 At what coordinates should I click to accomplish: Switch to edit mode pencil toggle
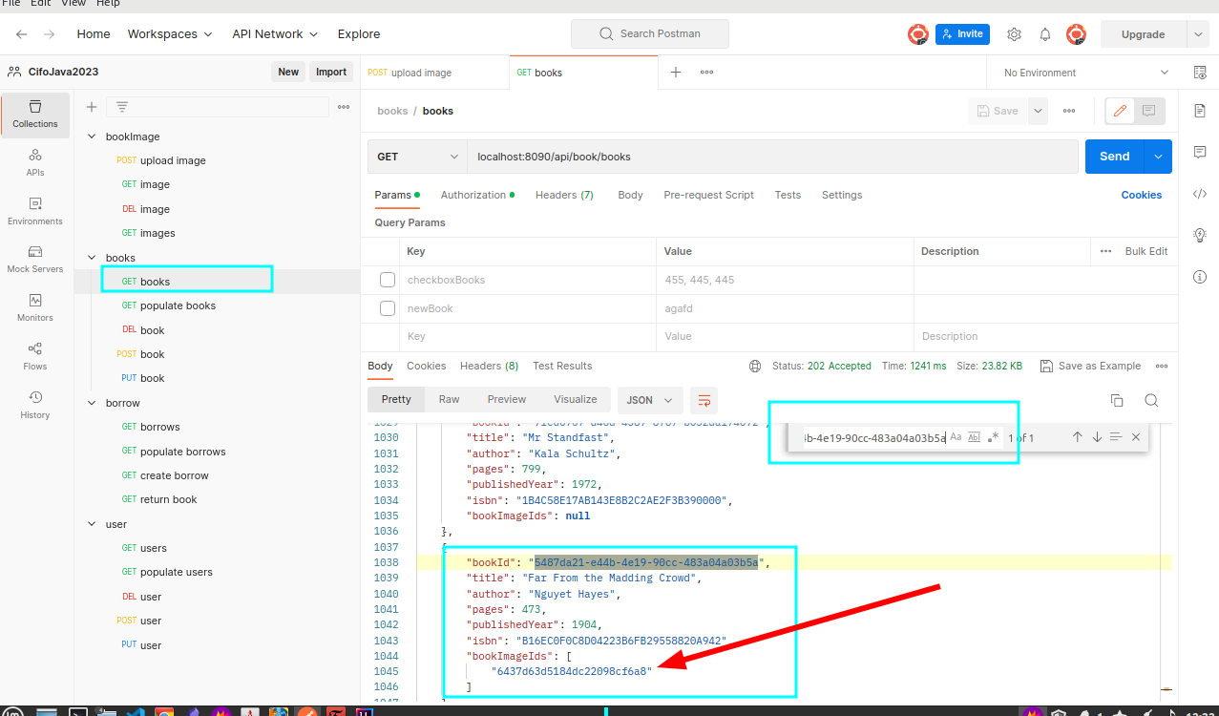[1121, 111]
